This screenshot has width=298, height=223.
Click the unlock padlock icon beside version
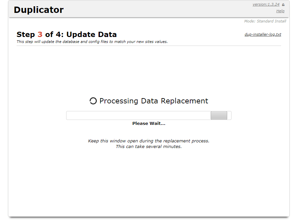(x=283, y=5)
